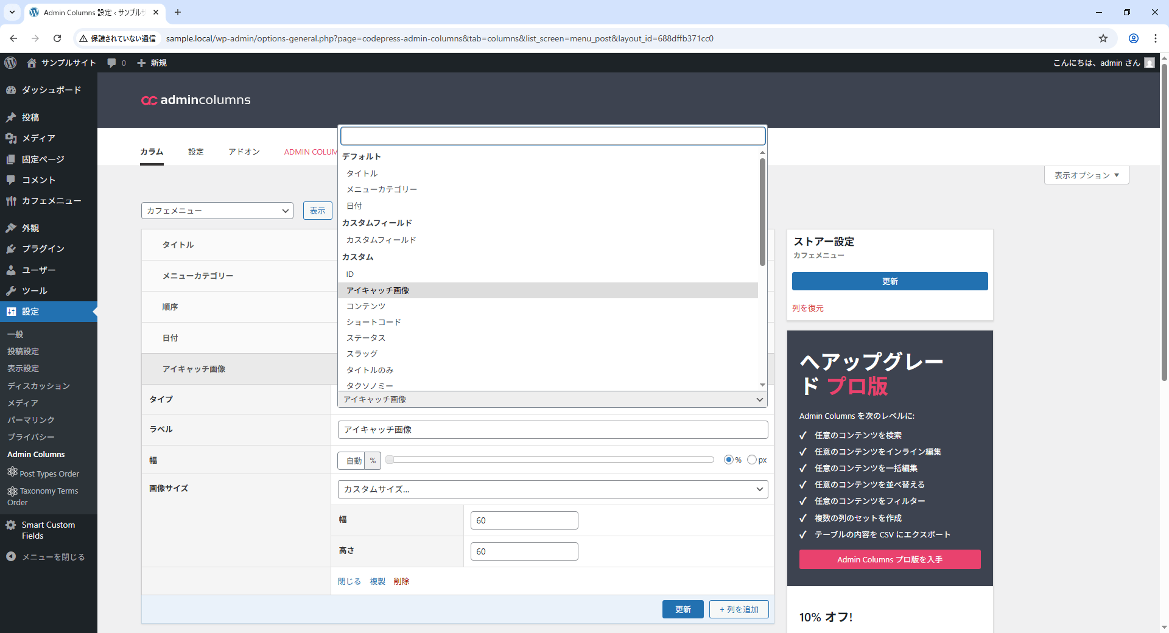Viewport: 1169px width, 633px height.
Task: Open the comments bubble icon in admin bar
Action: (111, 63)
